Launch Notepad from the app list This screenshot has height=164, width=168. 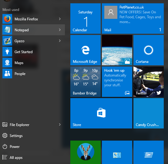tap(33, 30)
